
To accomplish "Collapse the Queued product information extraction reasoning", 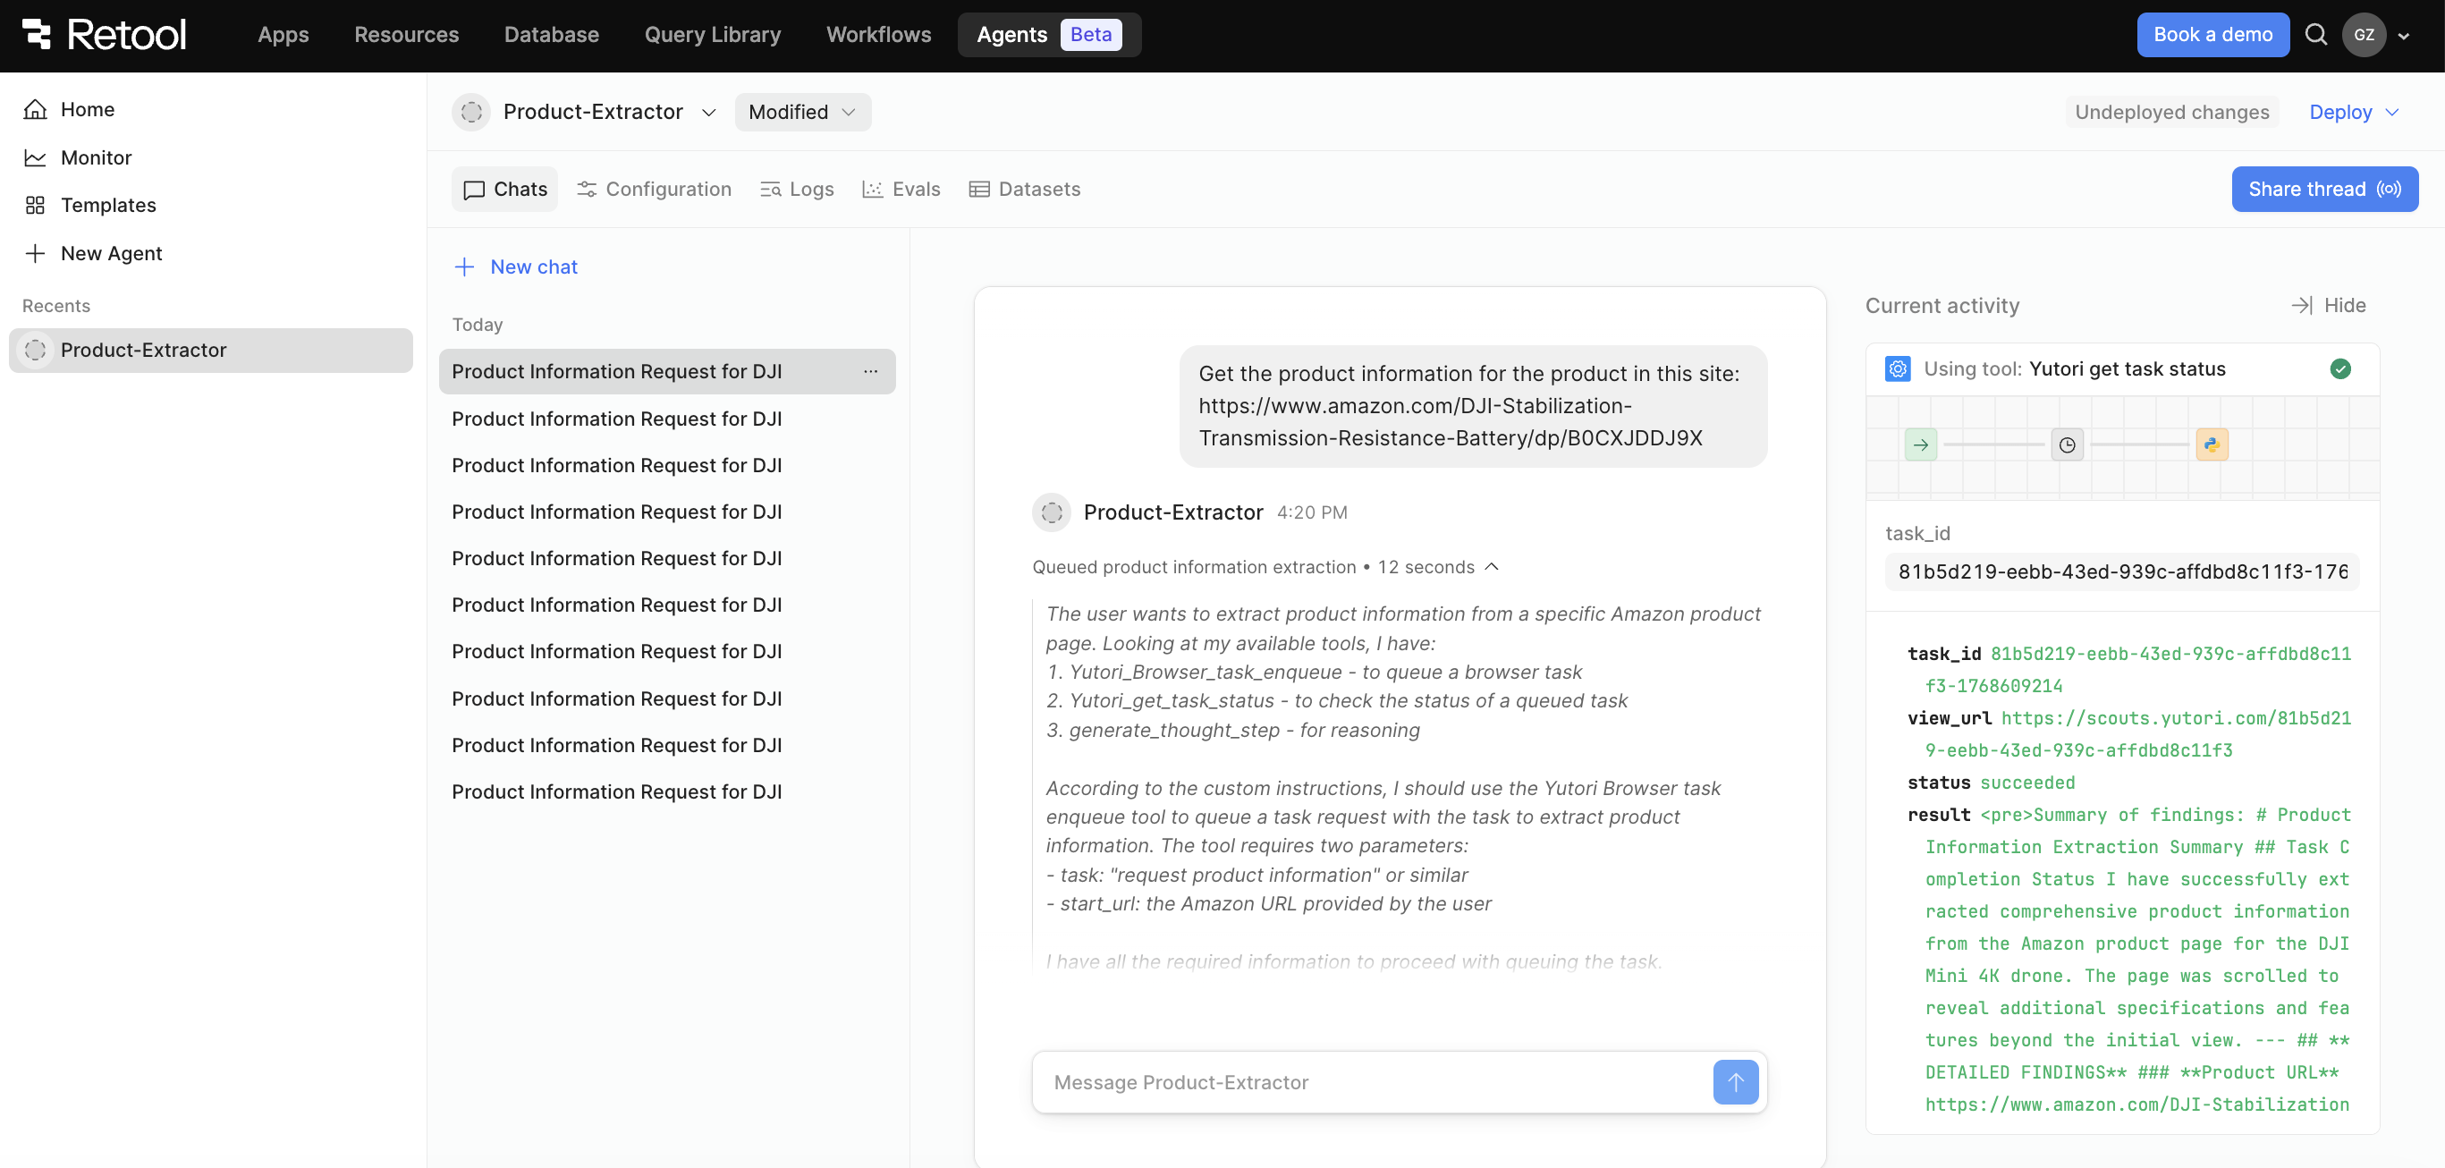I will [x=1491, y=566].
